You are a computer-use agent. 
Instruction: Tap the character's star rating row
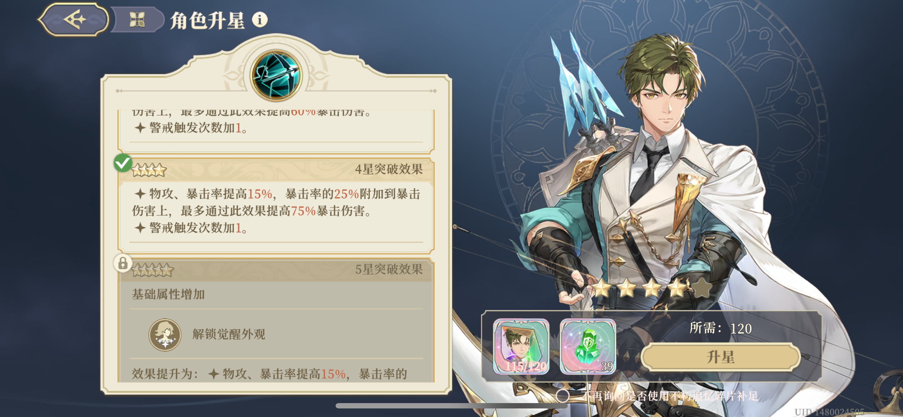pos(652,288)
